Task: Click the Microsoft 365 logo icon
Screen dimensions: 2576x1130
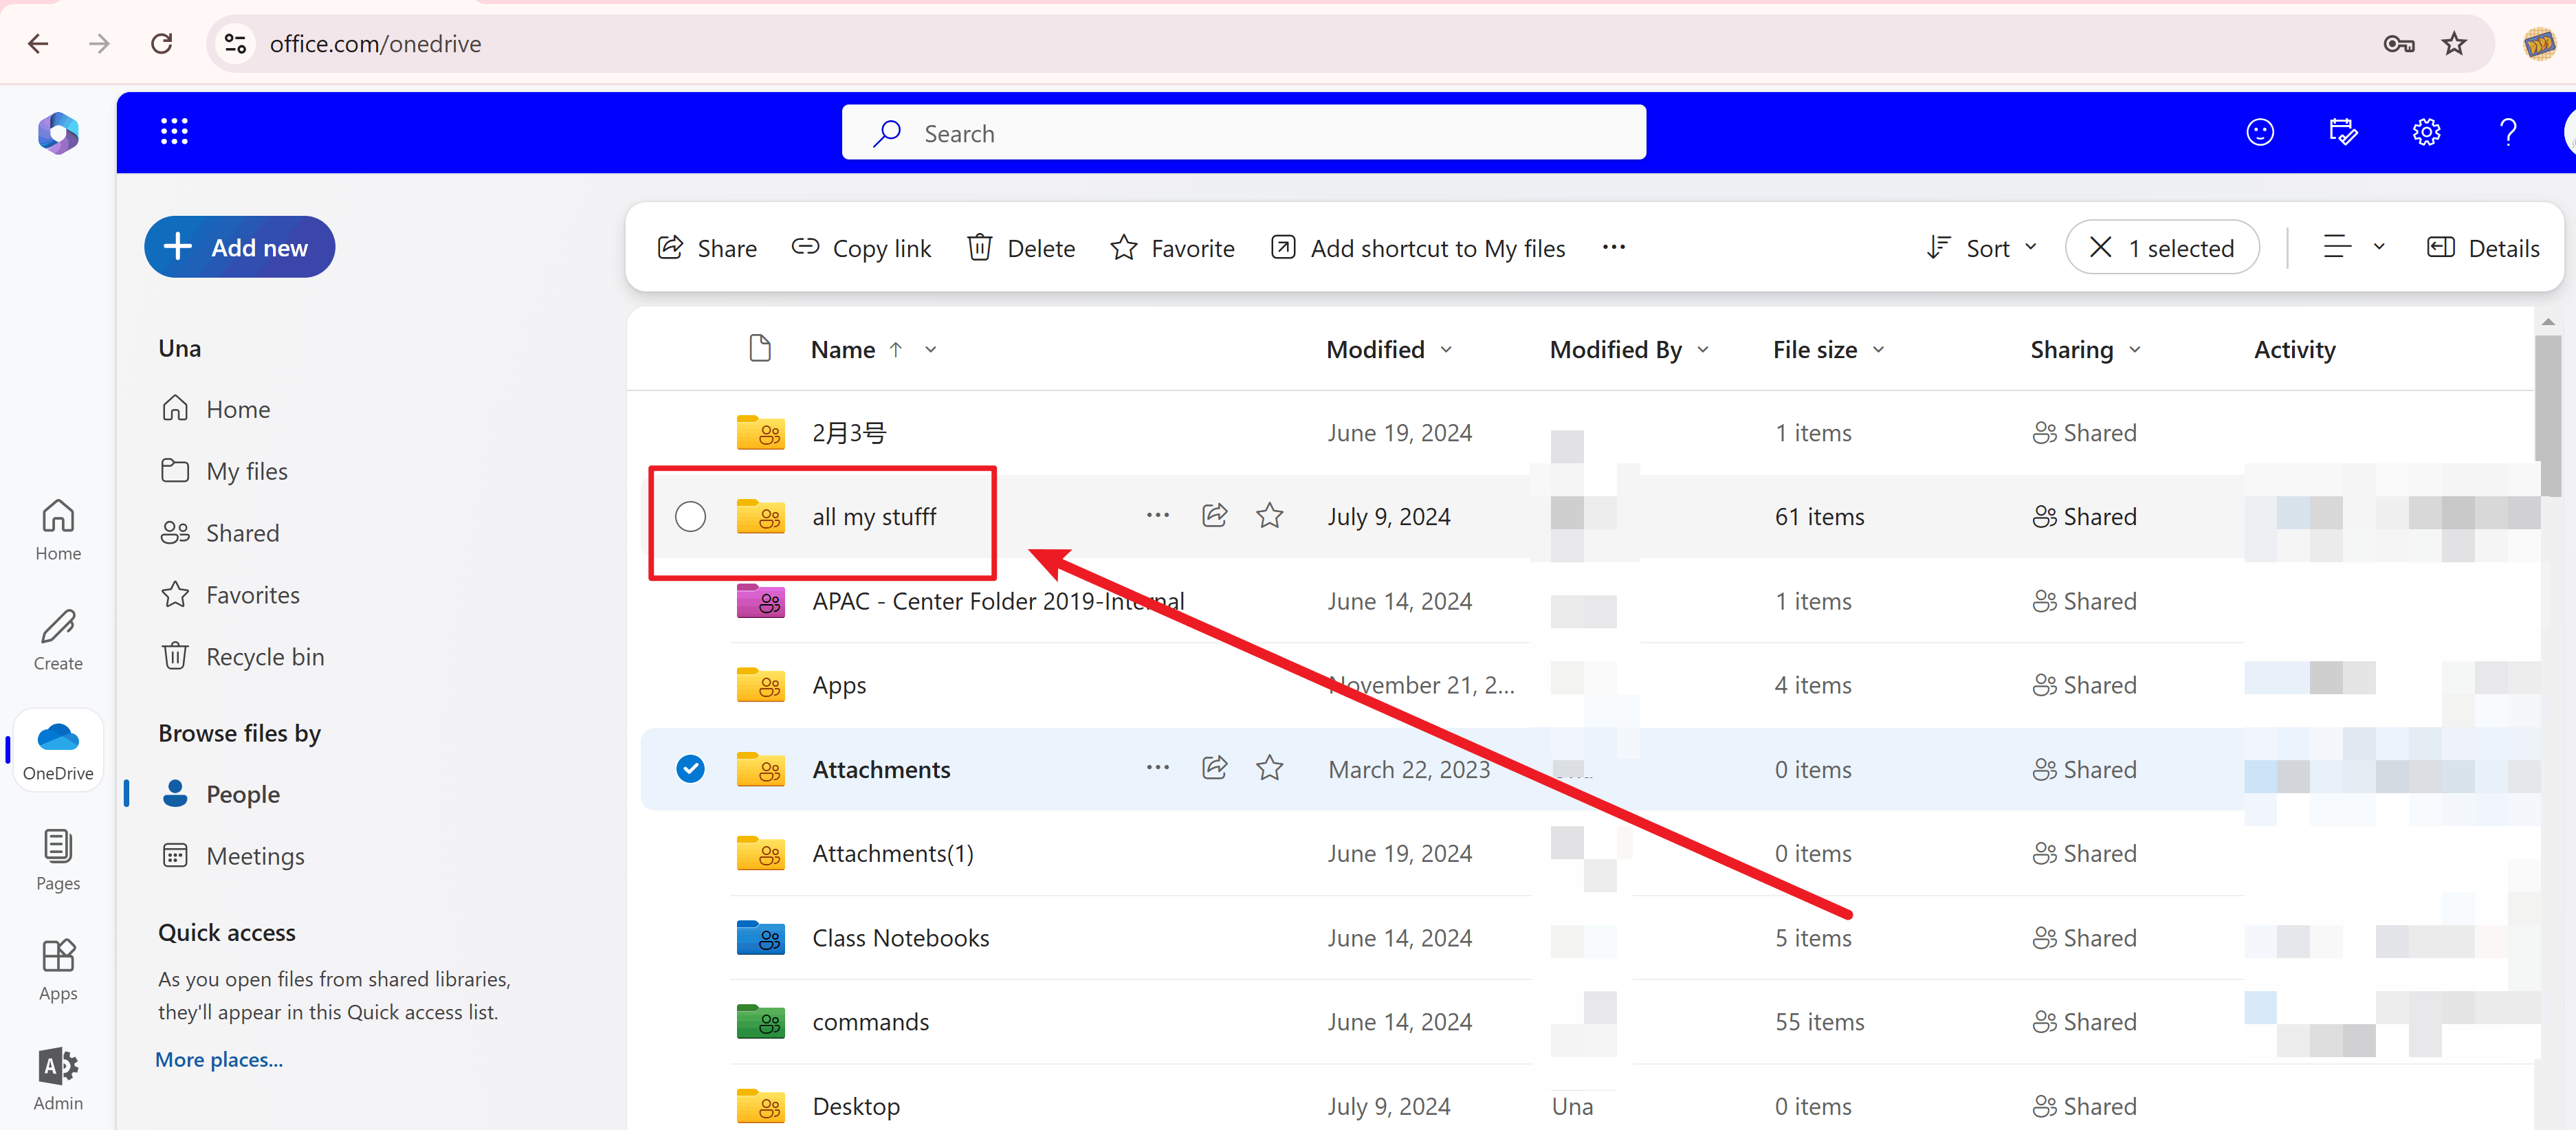Action: pos(58,133)
